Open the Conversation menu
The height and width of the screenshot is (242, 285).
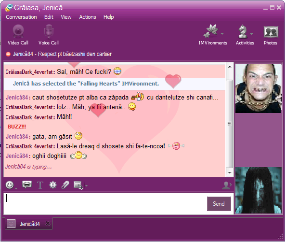[21, 17]
